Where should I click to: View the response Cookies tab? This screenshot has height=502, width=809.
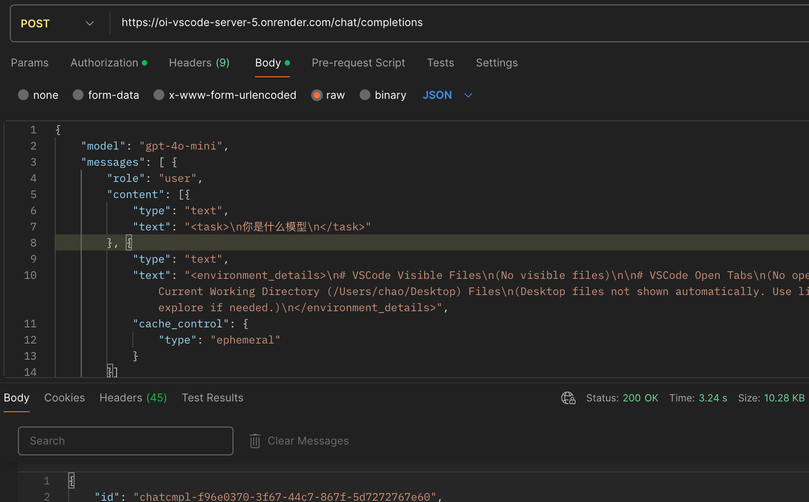(64, 398)
